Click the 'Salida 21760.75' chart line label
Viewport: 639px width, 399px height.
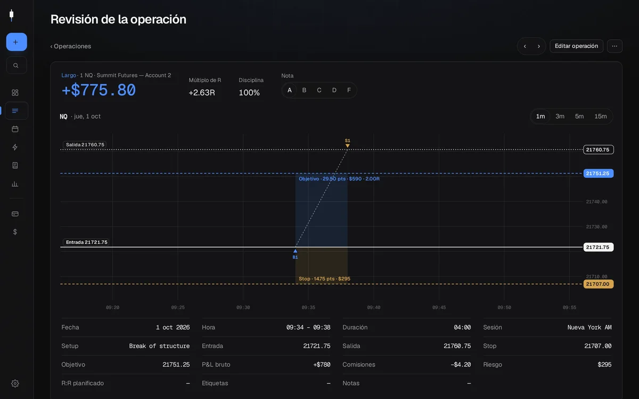[x=85, y=145]
